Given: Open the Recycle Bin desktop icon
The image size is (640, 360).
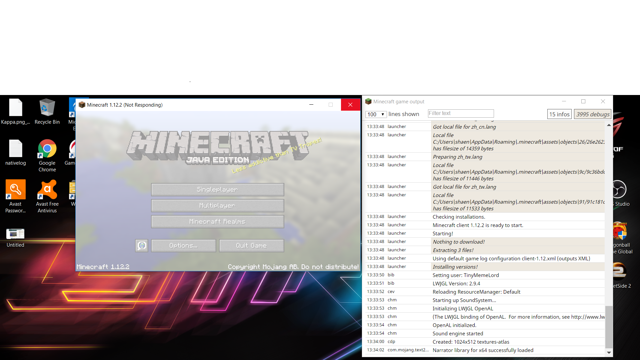Looking at the screenshot, I should (x=47, y=112).
